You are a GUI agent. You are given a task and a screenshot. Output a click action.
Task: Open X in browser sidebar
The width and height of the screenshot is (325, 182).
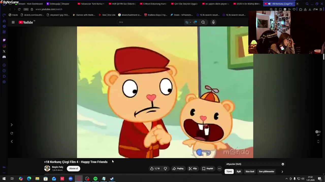click(4, 51)
